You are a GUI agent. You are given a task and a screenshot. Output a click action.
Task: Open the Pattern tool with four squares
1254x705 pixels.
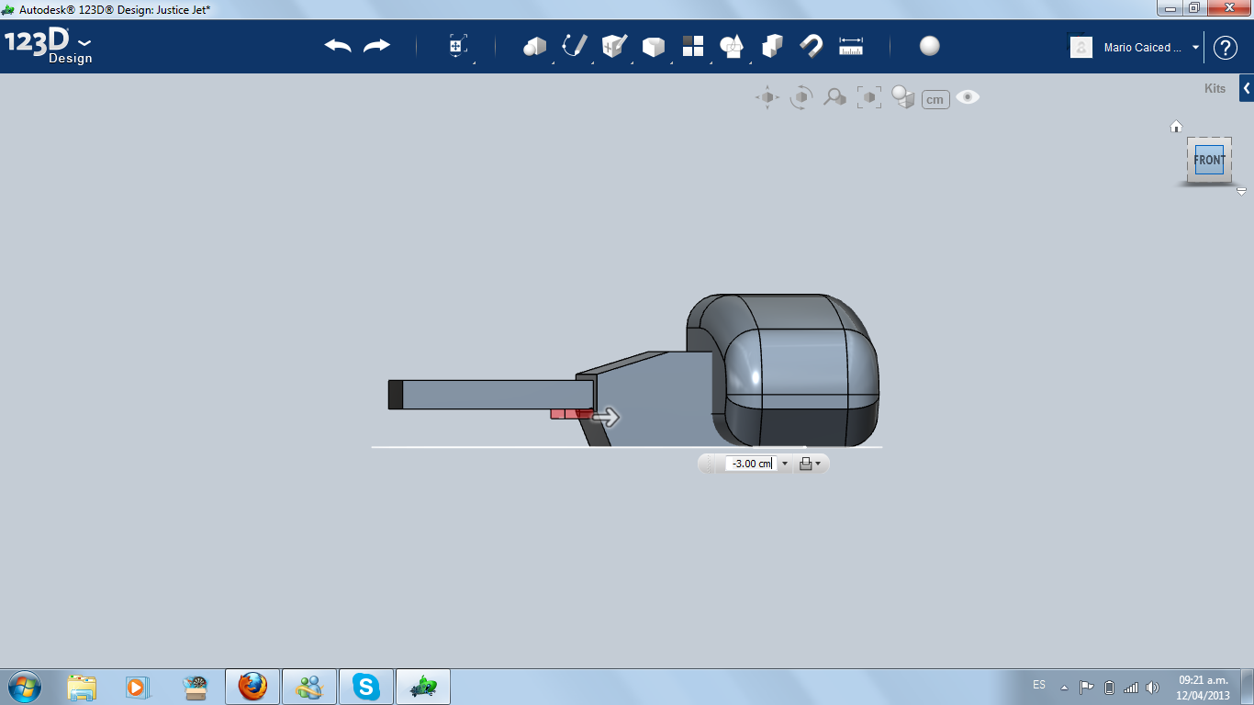click(x=693, y=46)
